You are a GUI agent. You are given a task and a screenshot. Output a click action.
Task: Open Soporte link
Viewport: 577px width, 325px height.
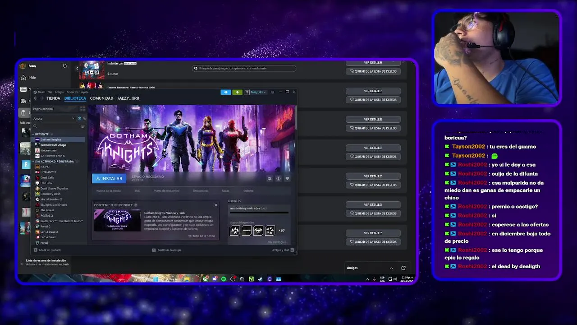(x=248, y=191)
